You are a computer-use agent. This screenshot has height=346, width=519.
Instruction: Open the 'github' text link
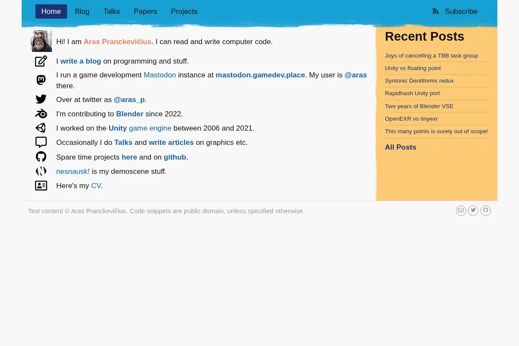(175, 157)
